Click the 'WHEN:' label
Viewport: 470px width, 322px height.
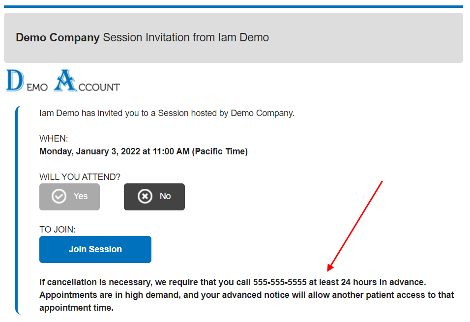54,139
